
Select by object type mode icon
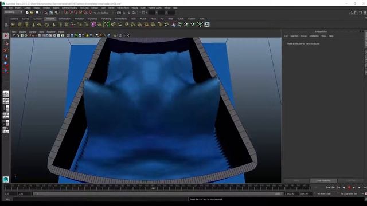(51, 13)
